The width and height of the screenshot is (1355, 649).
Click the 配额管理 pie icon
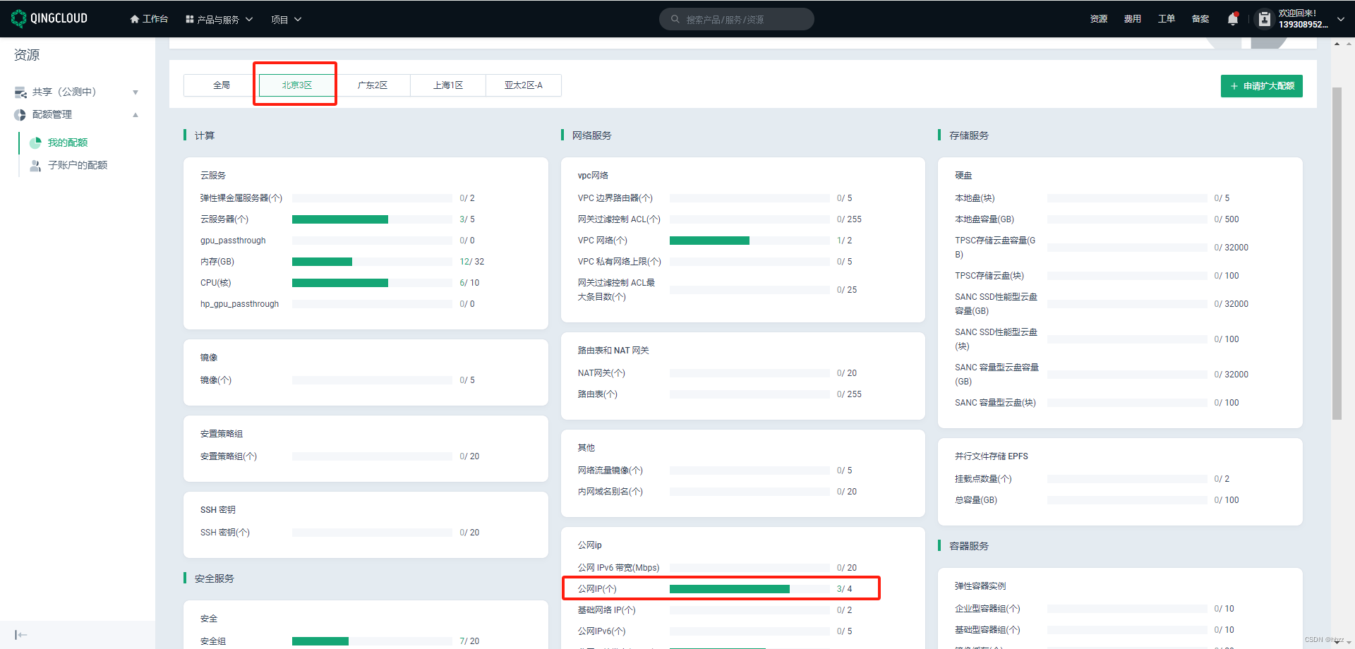20,114
